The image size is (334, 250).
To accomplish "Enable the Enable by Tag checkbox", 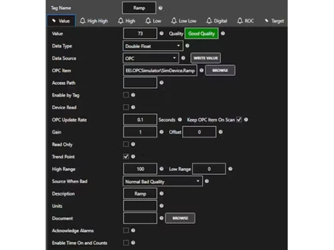I will point(126,95).
